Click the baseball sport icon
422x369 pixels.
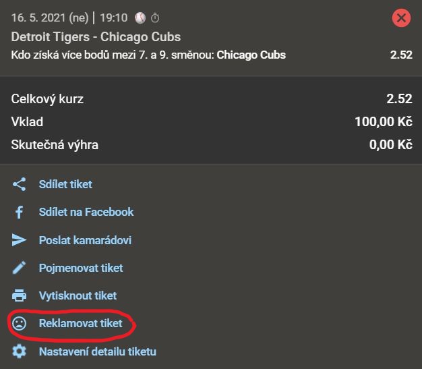click(x=140, y=18)
